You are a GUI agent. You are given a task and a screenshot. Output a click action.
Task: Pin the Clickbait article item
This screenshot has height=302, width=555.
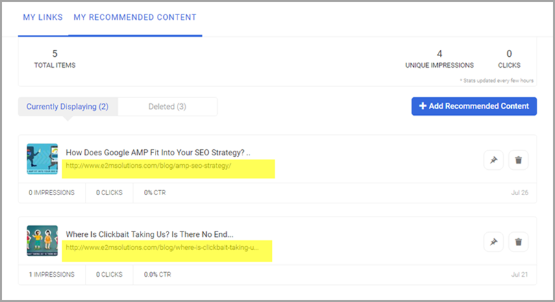click(x=493, y=242)
